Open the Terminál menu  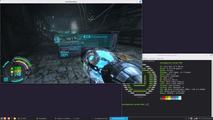tap(152, 58)
